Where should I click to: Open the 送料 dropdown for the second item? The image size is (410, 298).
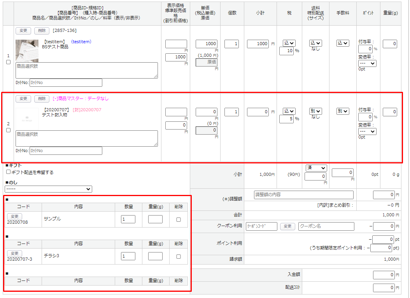click(x=315, y=111)
